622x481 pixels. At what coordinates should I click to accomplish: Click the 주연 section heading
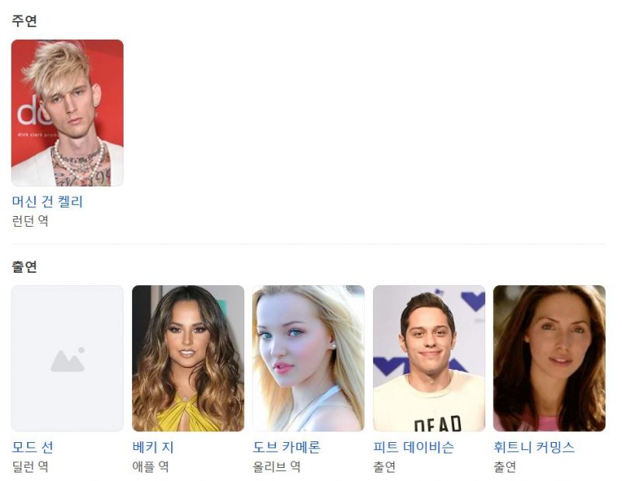pos(24,21)
